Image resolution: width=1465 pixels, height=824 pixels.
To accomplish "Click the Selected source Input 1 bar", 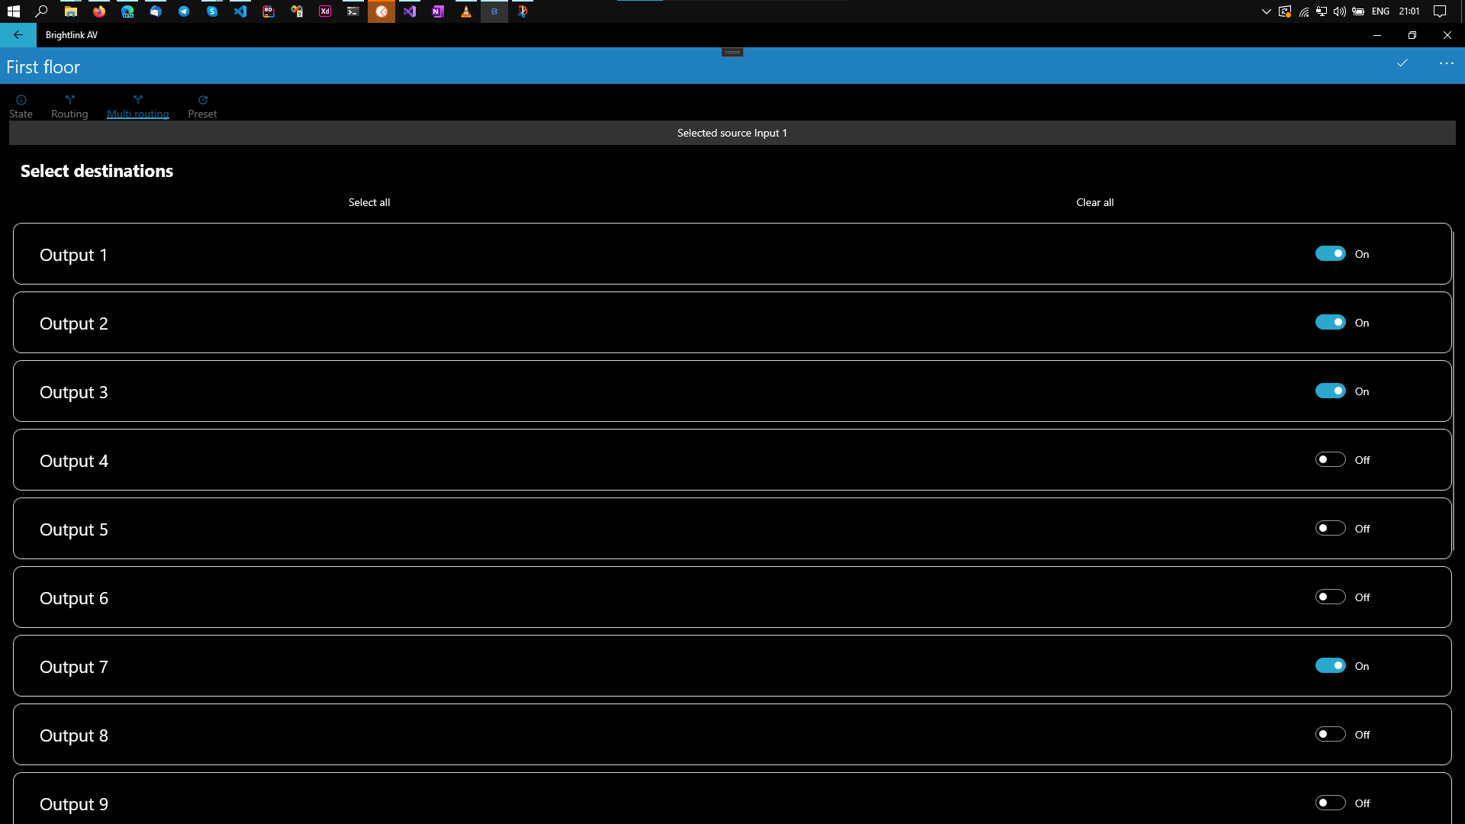I will [x=732, y=133].
